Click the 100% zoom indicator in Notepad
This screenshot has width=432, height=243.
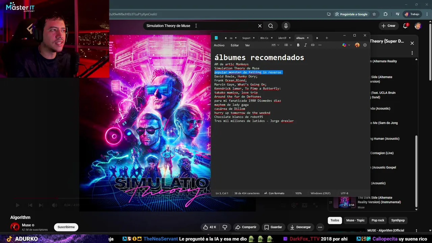298,193
